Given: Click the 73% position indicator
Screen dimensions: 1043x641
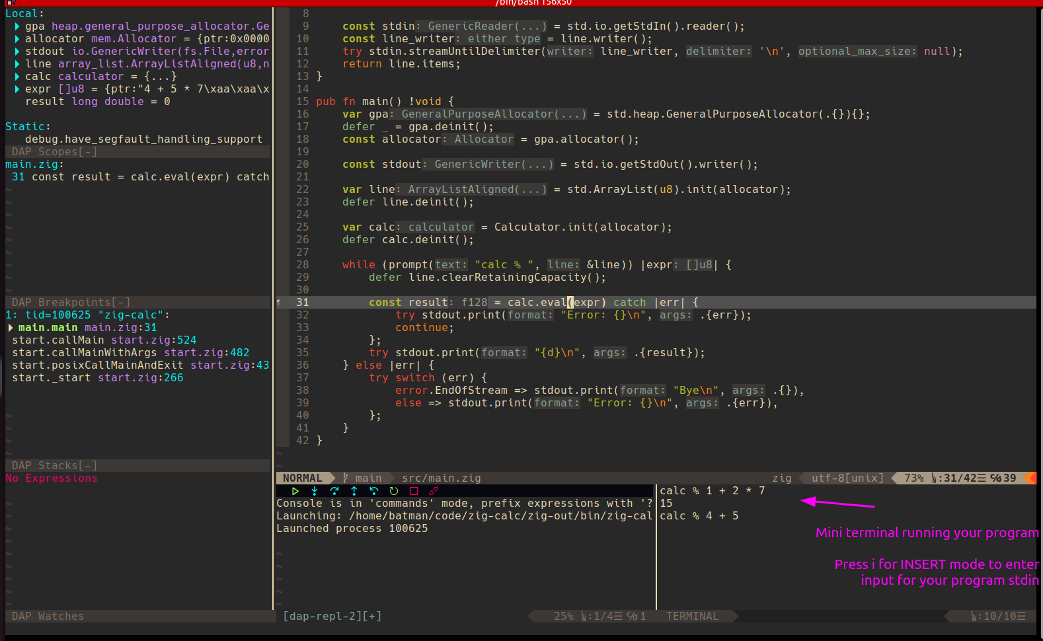Looking at the screenshot, I should (x=913, y=478).
